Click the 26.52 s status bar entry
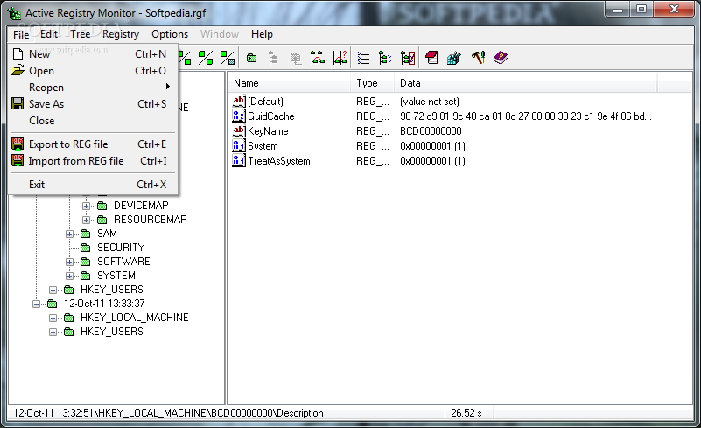Viewport: 701px width, 428px height. 466,413
